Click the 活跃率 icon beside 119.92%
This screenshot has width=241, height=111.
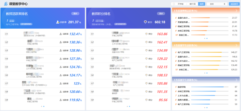click(x=61, y=100)
